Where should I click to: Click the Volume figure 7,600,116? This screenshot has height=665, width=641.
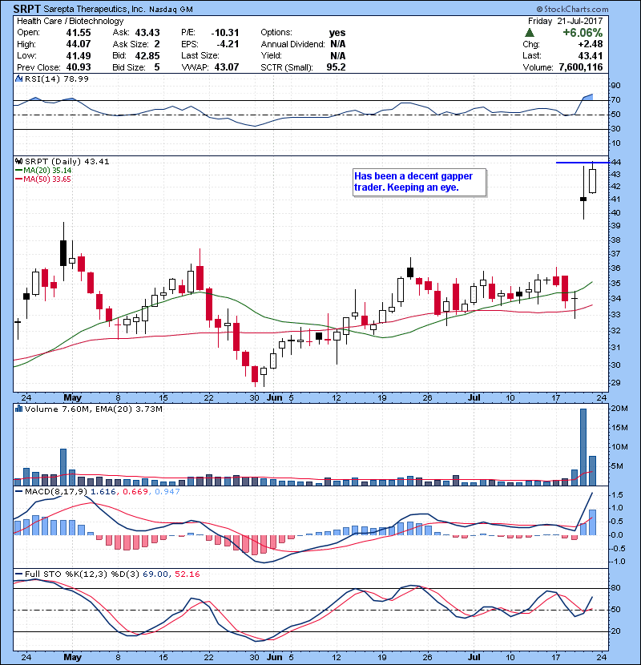coord(581,67)
